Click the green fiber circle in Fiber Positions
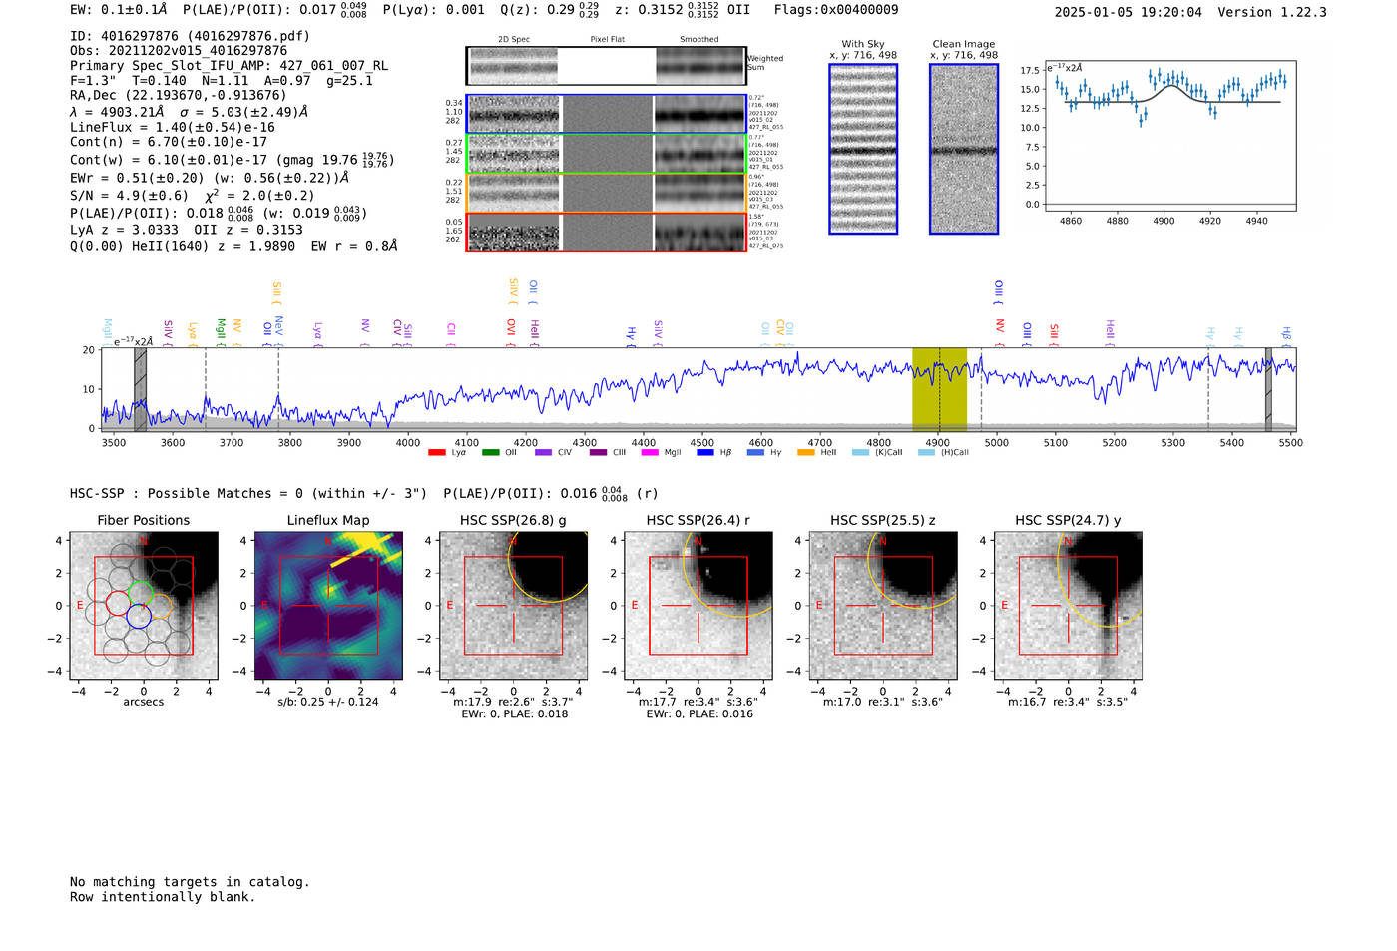Screen dimensions: 1397x951 click(141, 592)
